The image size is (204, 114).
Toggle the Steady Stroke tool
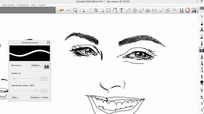pos(161,10)
